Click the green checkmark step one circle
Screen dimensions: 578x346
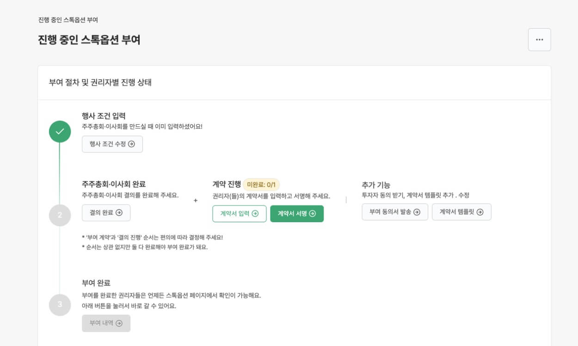pos(60,132)
